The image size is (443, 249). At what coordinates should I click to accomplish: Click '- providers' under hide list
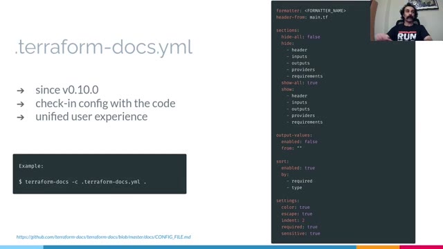pyautogui.click(x=300, y=69)
